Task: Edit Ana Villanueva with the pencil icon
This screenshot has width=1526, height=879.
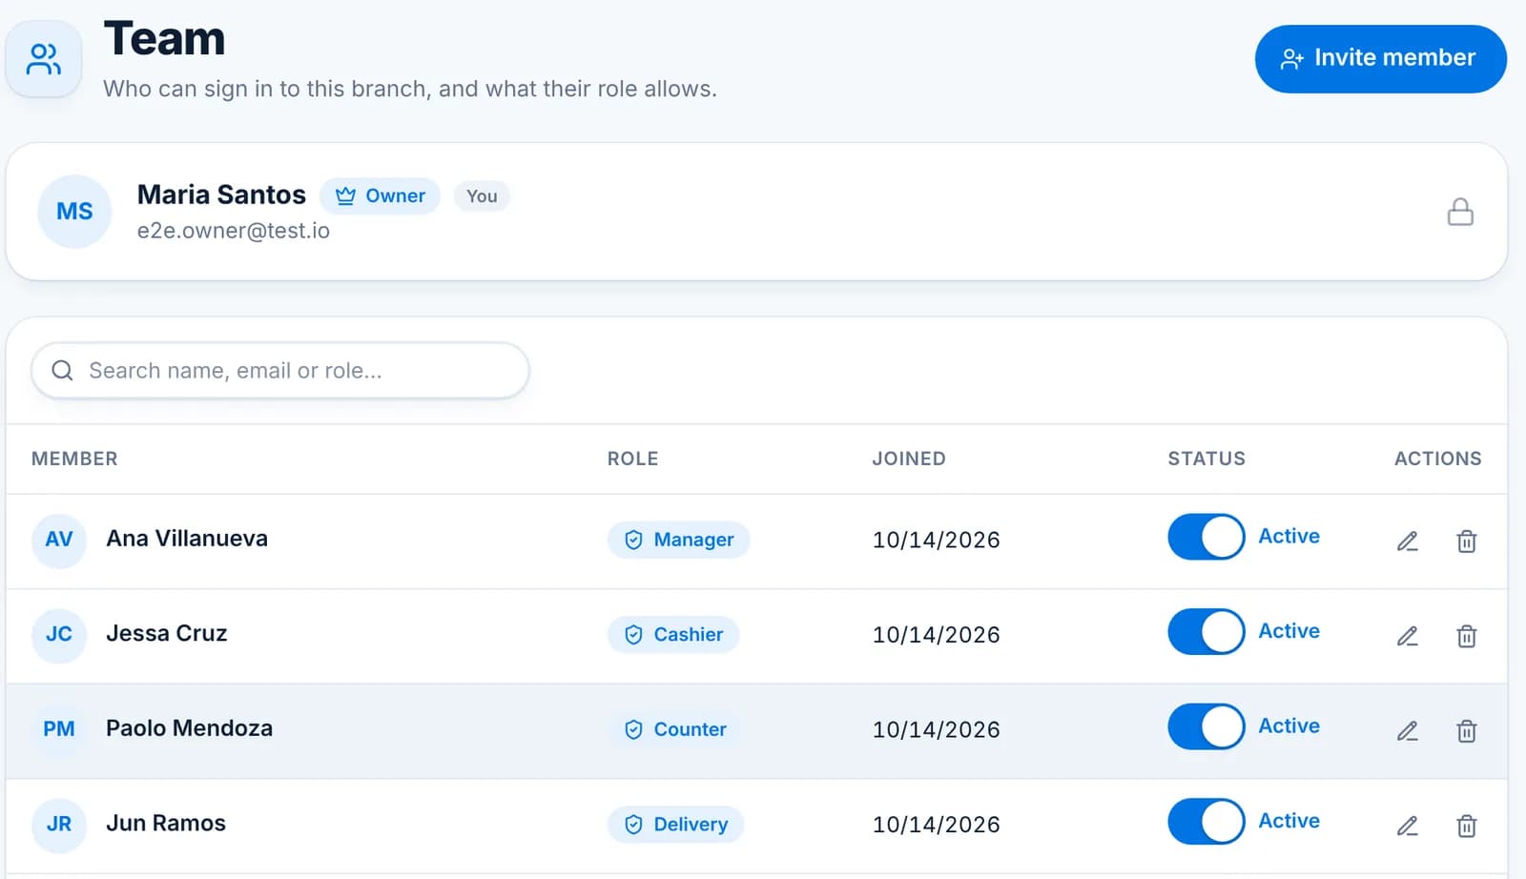Action: [1408, 542]
